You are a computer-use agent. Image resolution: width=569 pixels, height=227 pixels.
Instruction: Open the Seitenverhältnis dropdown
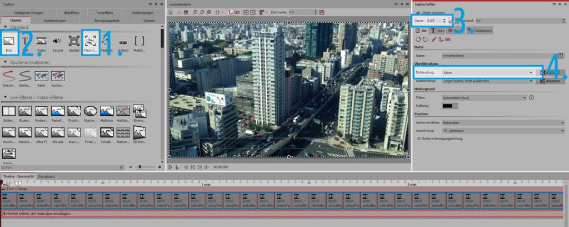point(503,122)
